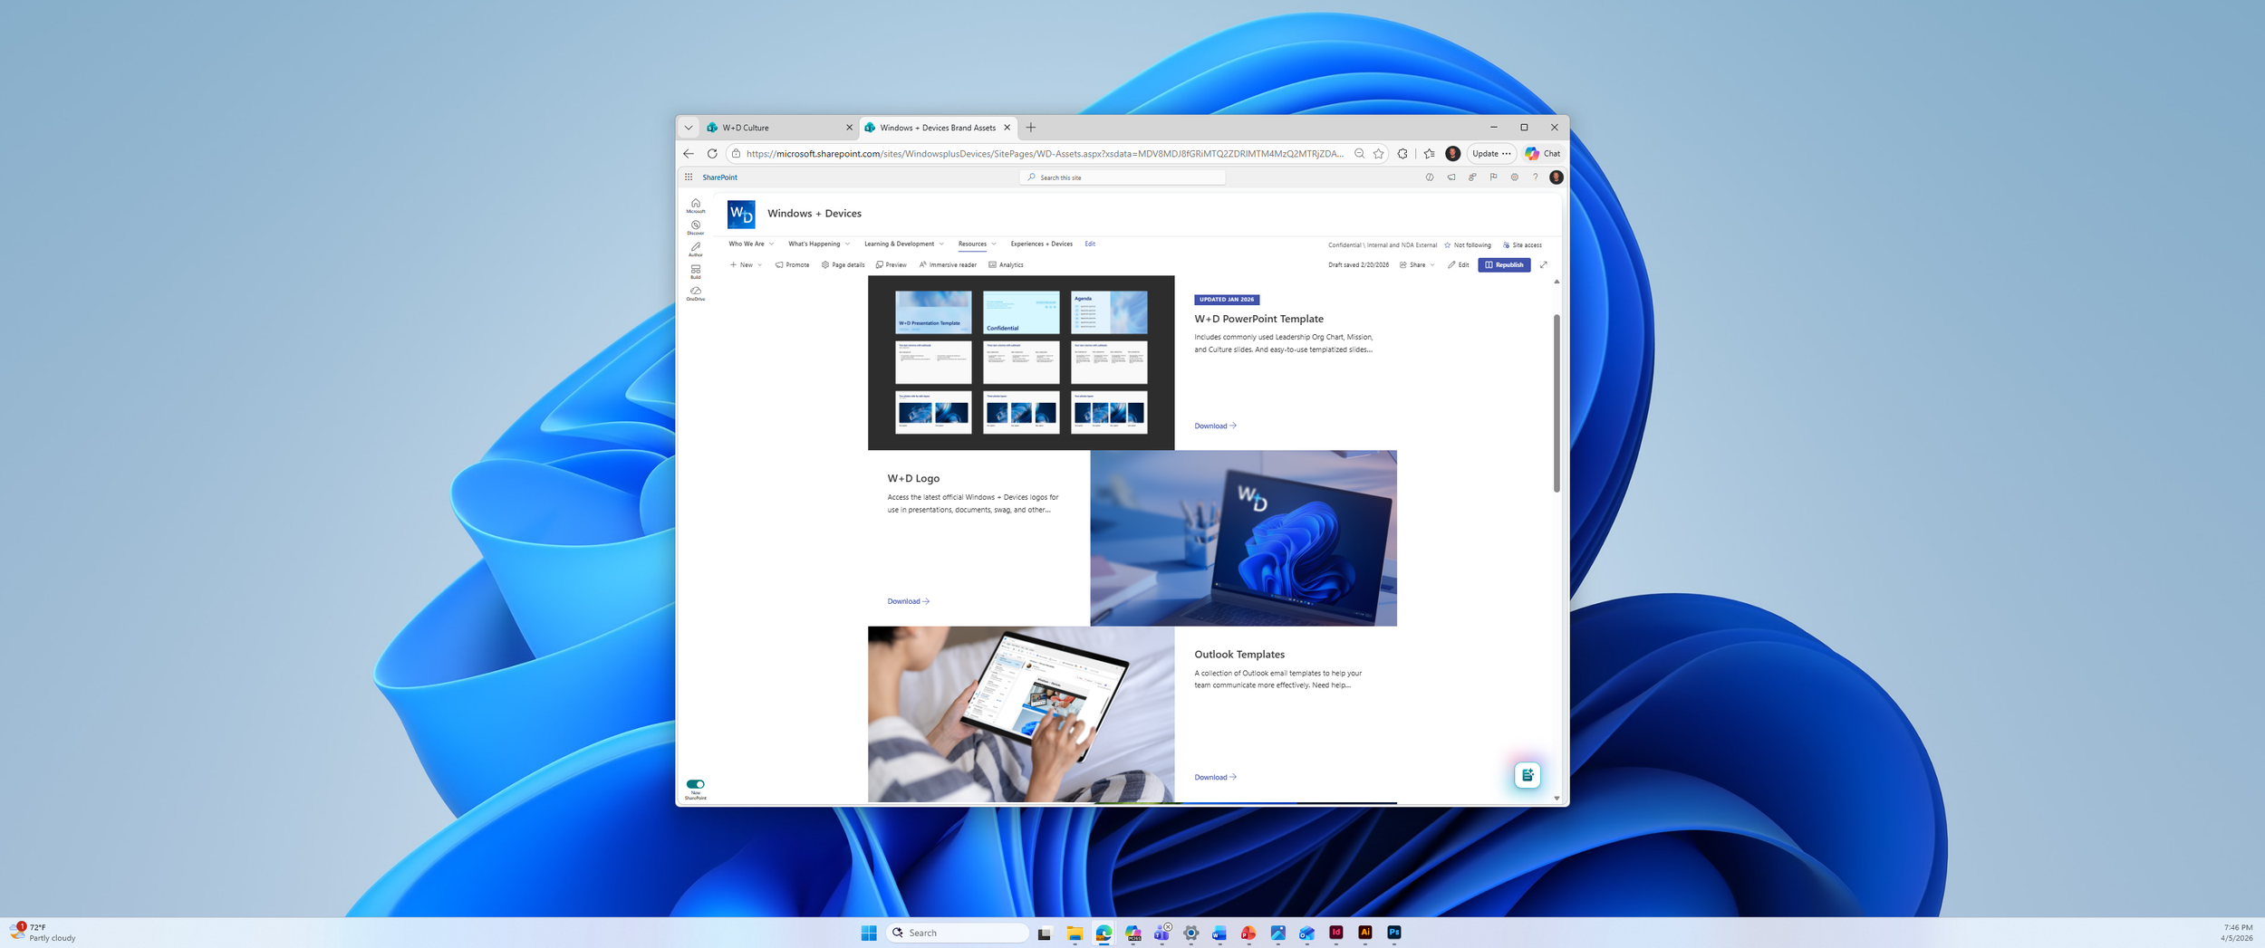Screen dimensions: 2265x948
Task: Click the W+D Logo laptop image
Action: click(x=1243, y=538)
